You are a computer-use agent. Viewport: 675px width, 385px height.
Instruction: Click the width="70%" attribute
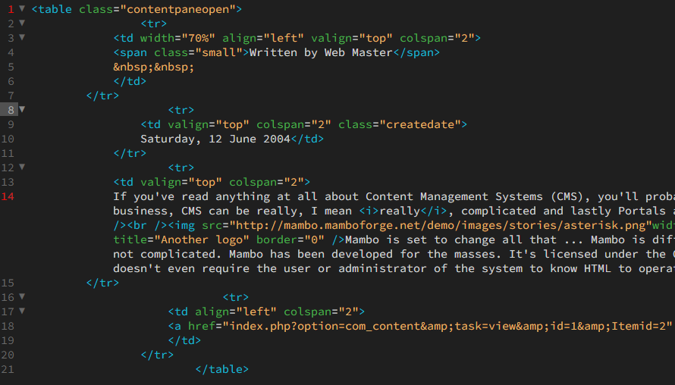click(177, 38)
